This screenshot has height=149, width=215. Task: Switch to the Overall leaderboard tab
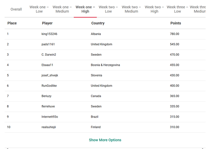pos(16,9)
